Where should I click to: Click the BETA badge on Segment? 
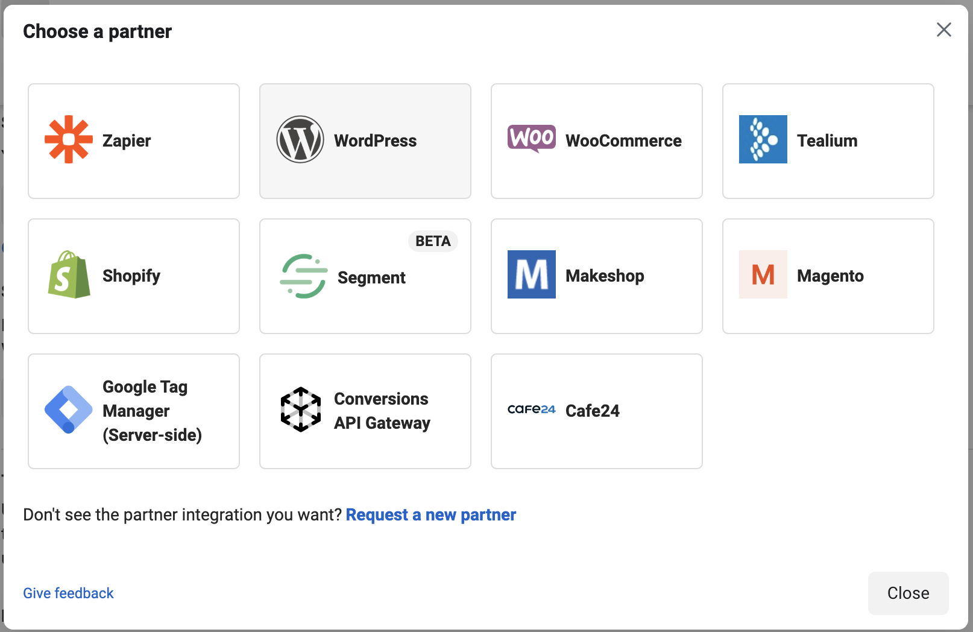tap(433, 241)
